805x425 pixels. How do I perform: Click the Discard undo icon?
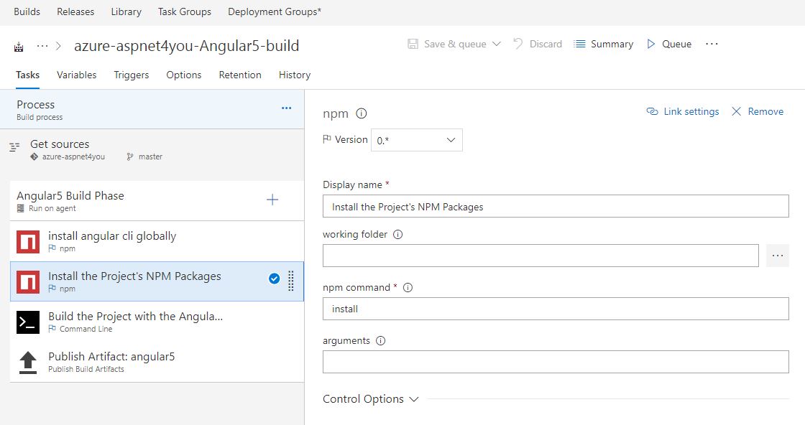tap(518, 44)
